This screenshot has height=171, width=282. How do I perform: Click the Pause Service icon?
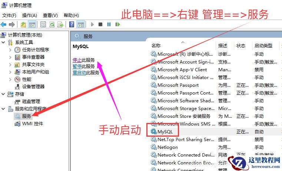coord(109,24)
